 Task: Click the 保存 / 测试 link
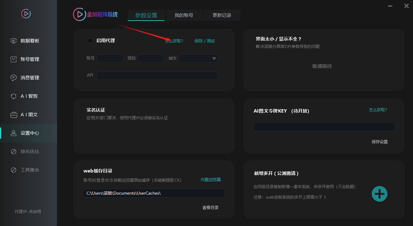[x=205, y=41]
